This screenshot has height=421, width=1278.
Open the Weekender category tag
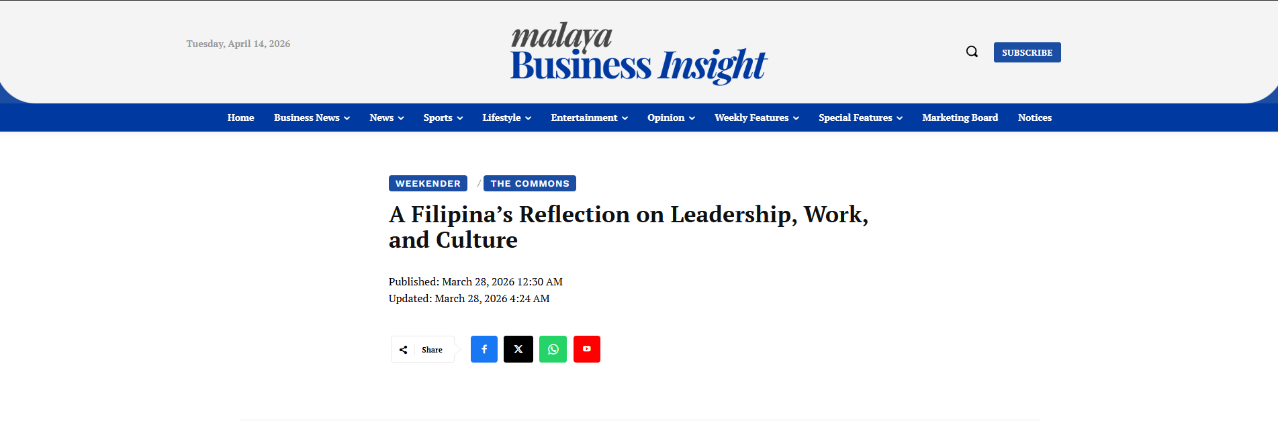tap(428, 183)
